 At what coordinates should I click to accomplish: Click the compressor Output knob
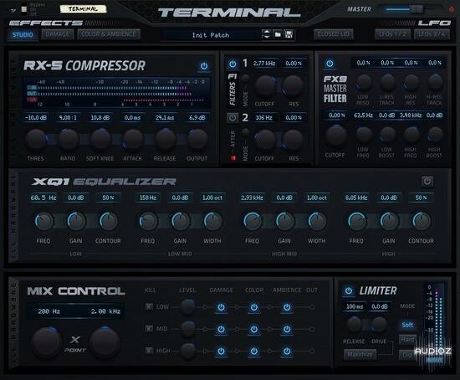(197, 139)
